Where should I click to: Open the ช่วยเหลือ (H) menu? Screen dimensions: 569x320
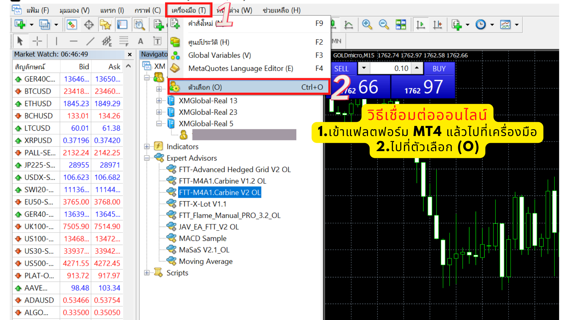tap(282, 10)
